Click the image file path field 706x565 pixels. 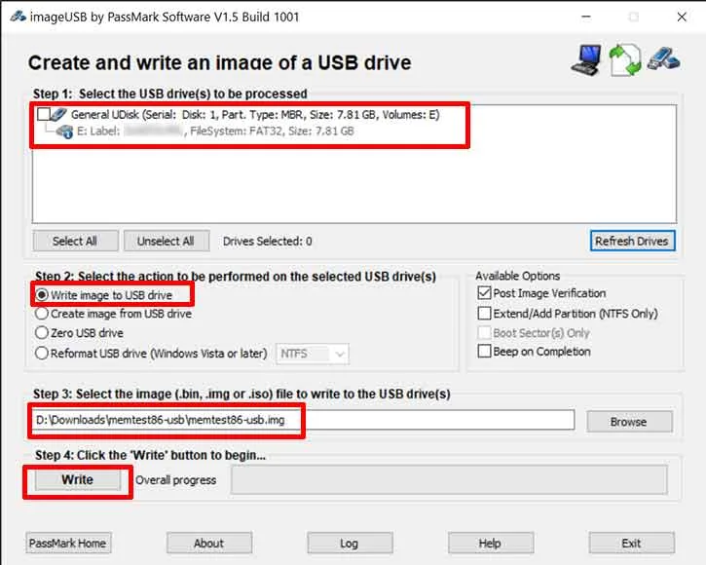[304, 420]
